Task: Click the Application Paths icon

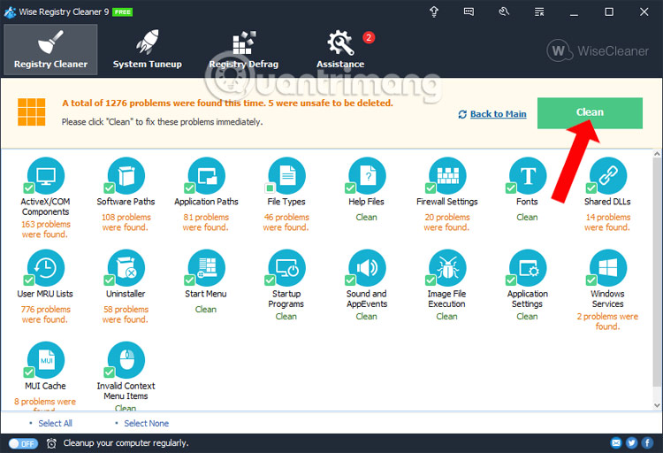Action: pyautogui.click(x=207, y=175)
